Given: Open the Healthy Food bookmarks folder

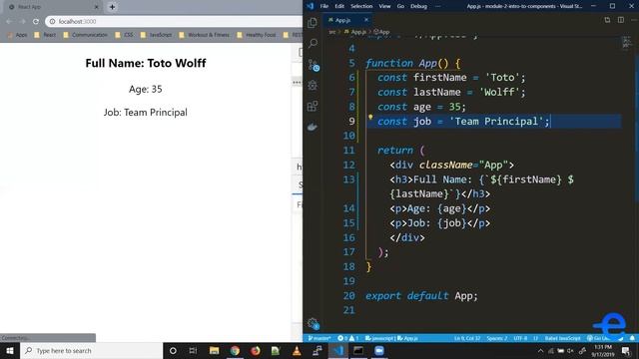Looking at the screenshot, I should 257,35.
